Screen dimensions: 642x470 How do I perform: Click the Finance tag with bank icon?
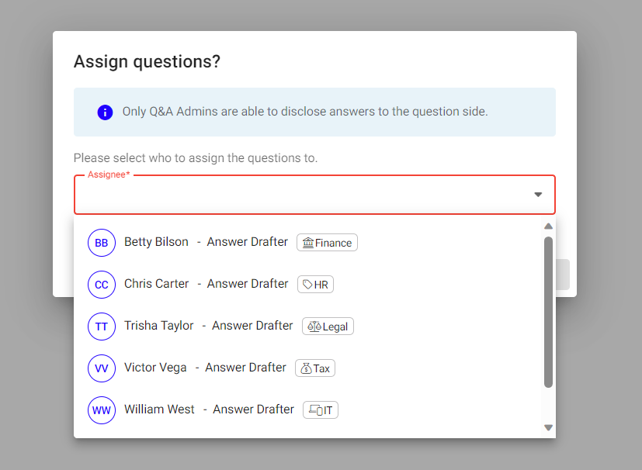pyautogui.click(x=327, y=243)
